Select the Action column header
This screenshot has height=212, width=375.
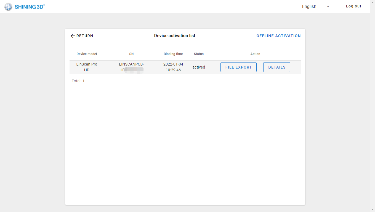tap(255, 54)
